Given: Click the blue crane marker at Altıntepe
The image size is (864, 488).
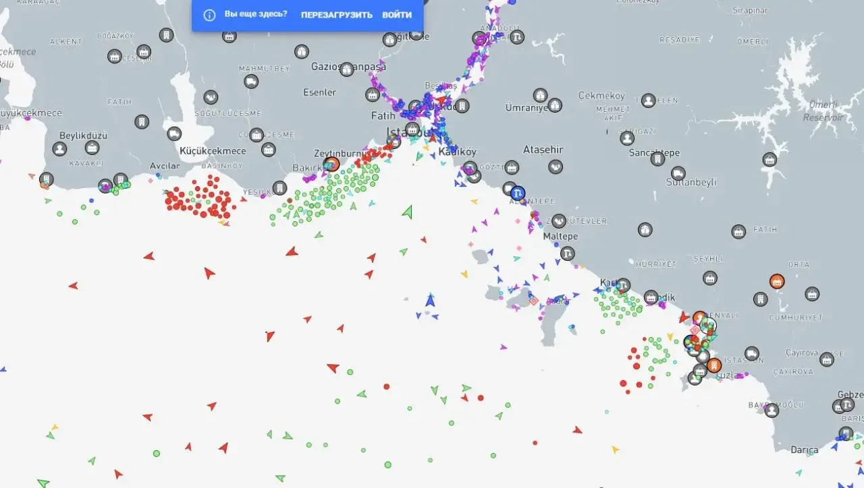Looking at the screenshot, I should click(518, 192).
